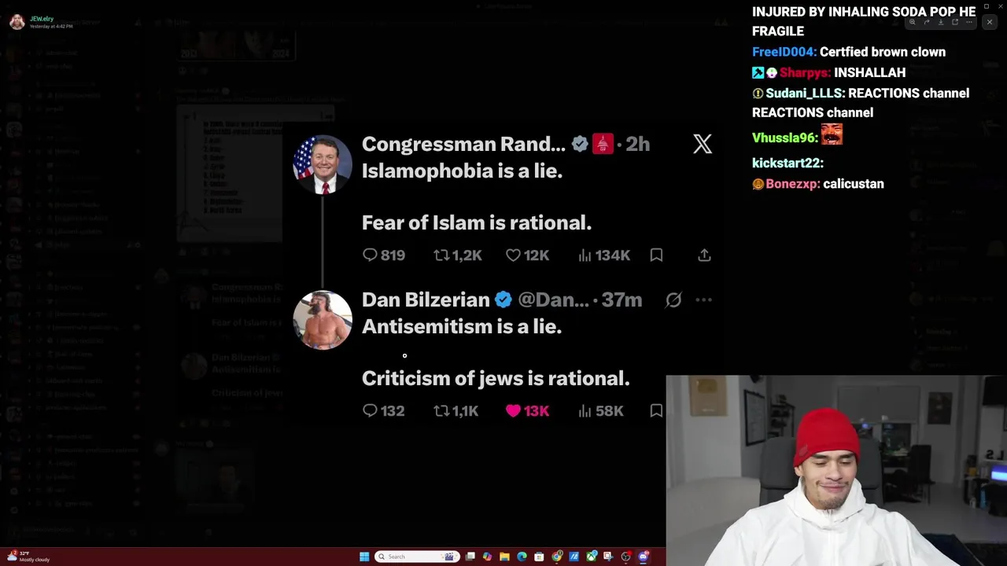This screenshot has height=566, width=1007.
Task: Switch to Google Chrome in the taskbar
Action: (556, 557)
